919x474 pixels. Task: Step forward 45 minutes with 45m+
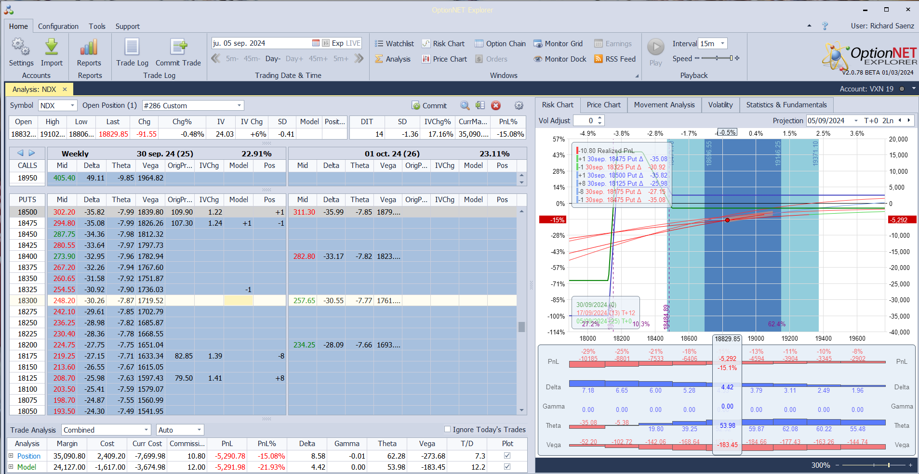click(x=318, y=59)
